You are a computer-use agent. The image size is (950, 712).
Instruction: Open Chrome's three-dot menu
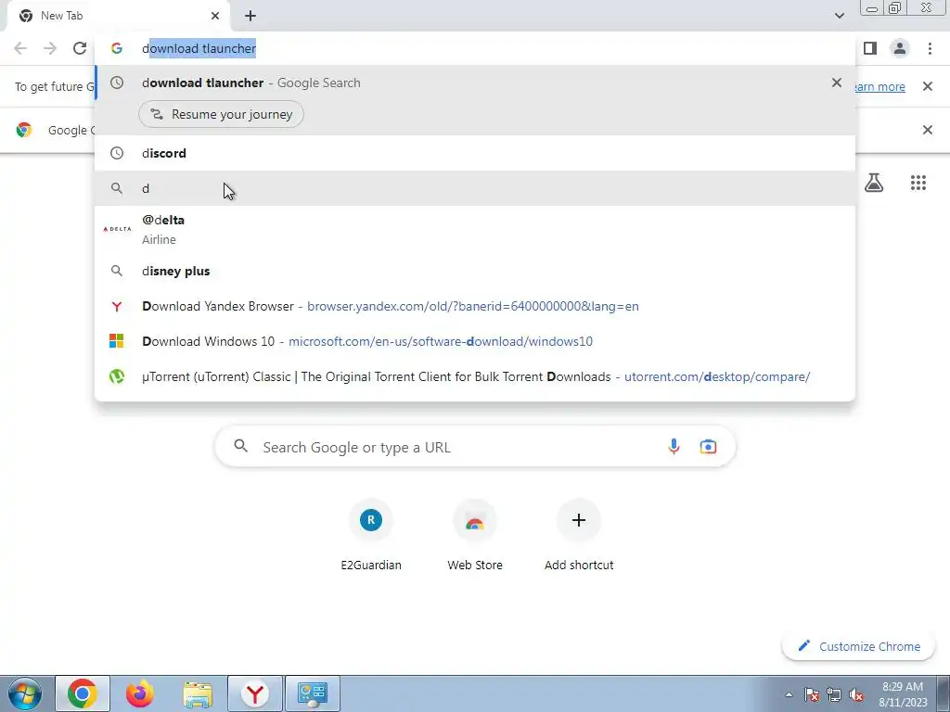[930, 48]
